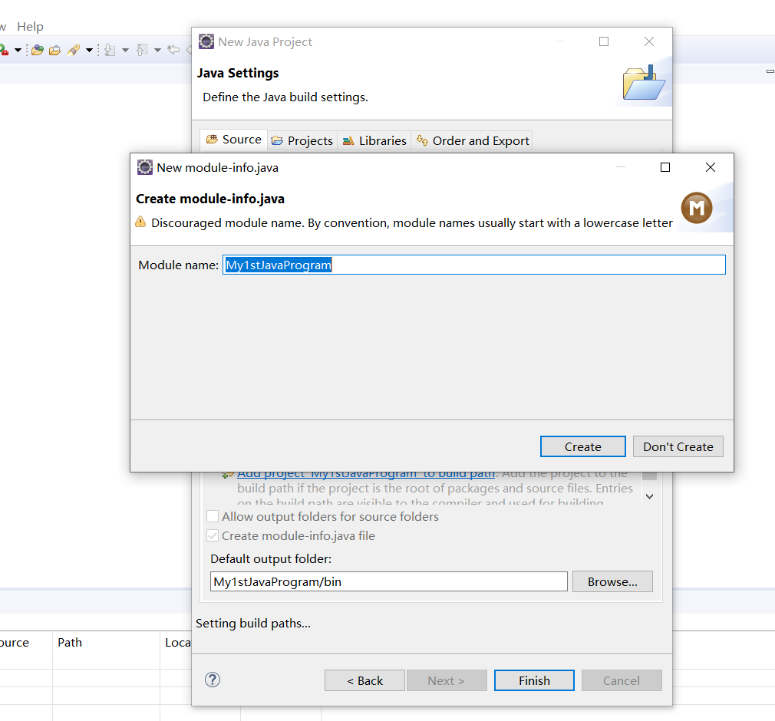Click the brown M module icon
Screen dimensions: 775x721
(697, 208)
